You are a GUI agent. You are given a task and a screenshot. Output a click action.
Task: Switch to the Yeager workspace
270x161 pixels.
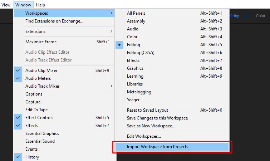coord(172,100)
